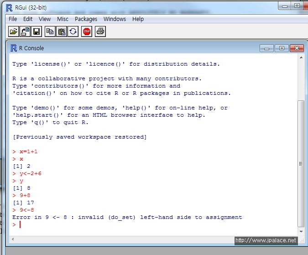Open the File menu
Screen dimensions: 308x255
(x=13, y=19)
